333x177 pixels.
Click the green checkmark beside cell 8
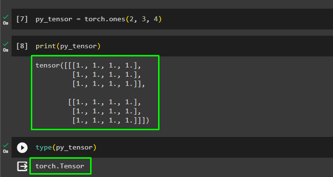pyautogui.click(x=6, y=44)
